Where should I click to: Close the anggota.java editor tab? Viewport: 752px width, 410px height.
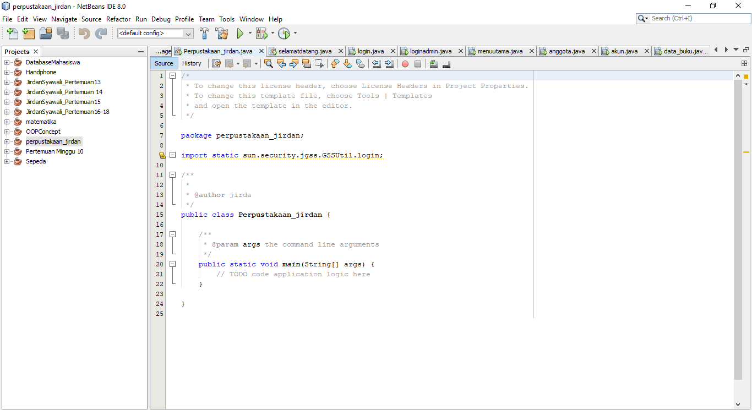coord(593,51)
